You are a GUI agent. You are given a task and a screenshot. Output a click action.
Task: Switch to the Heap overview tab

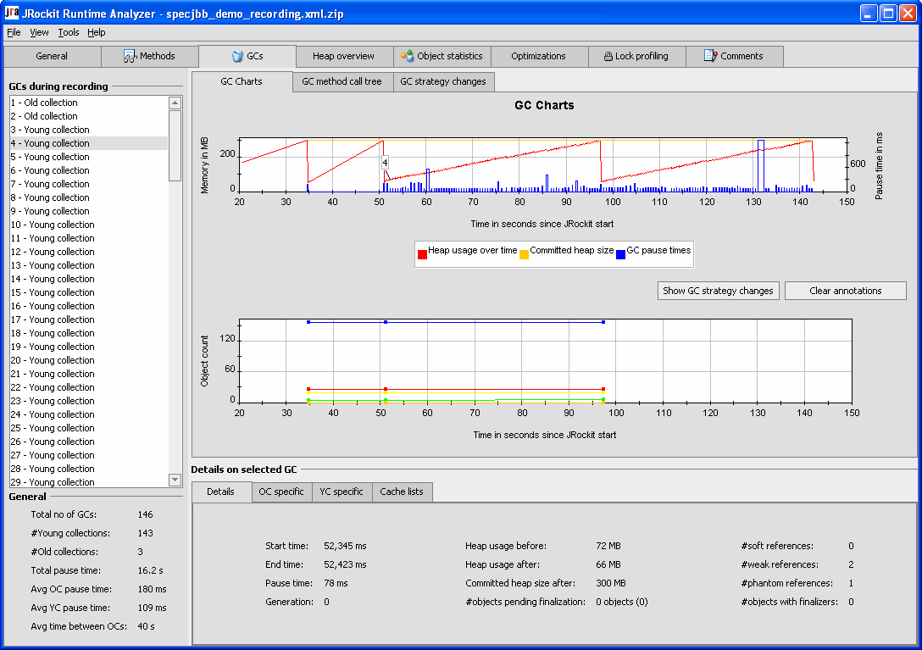pos(343,56)
